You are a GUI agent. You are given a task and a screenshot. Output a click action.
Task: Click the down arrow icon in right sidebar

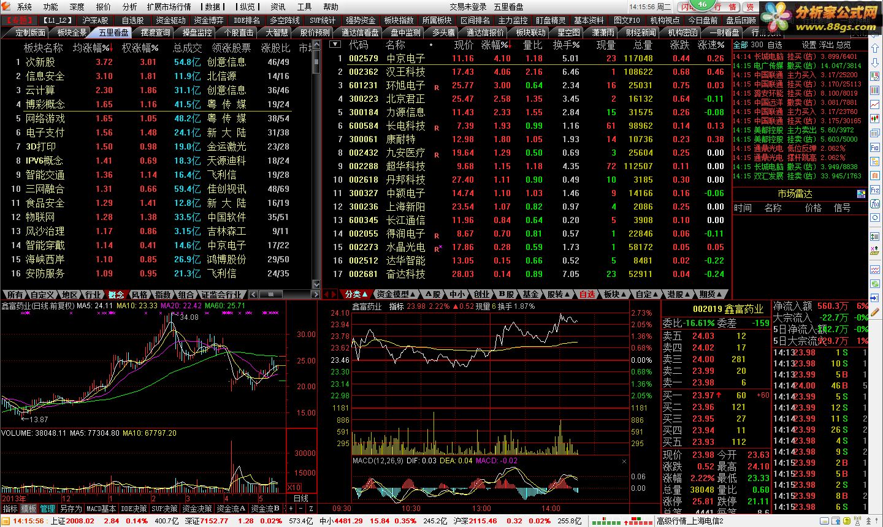pyautogui.click(x=875, y=63)
